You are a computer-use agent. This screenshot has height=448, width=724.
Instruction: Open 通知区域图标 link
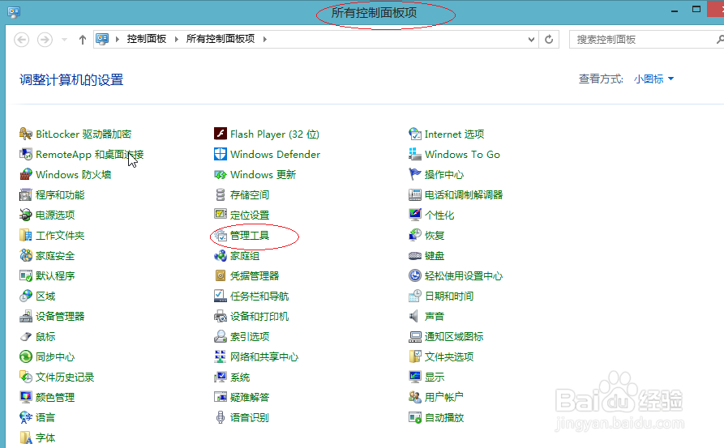pos(454,337)
